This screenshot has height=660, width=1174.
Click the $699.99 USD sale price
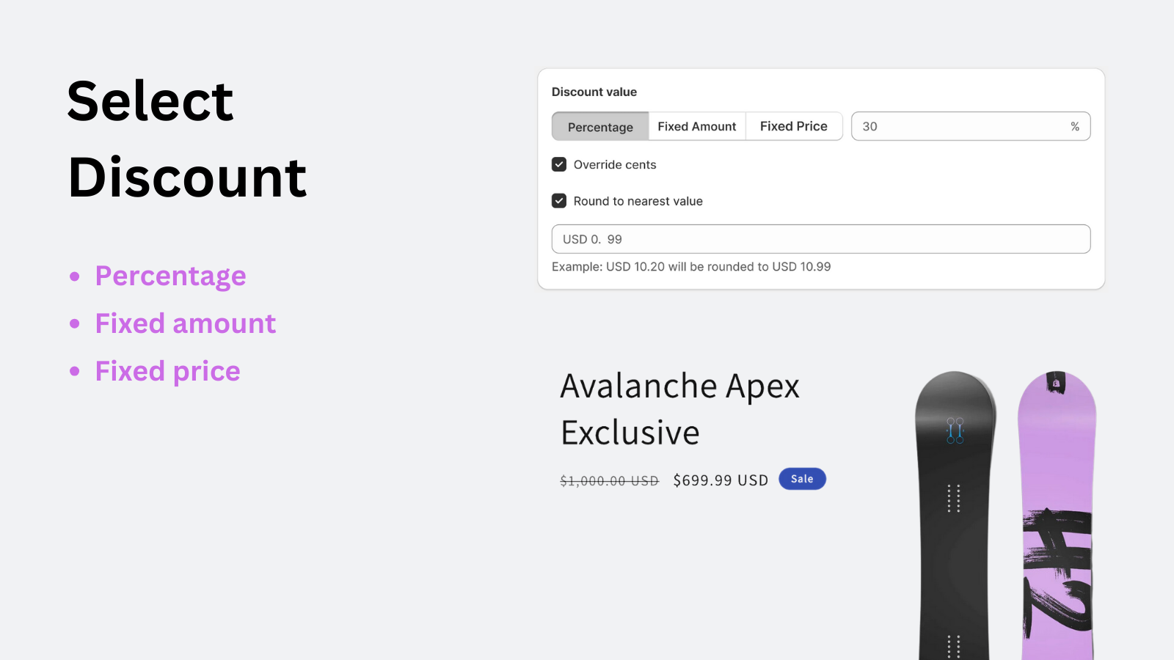(720, 480)
